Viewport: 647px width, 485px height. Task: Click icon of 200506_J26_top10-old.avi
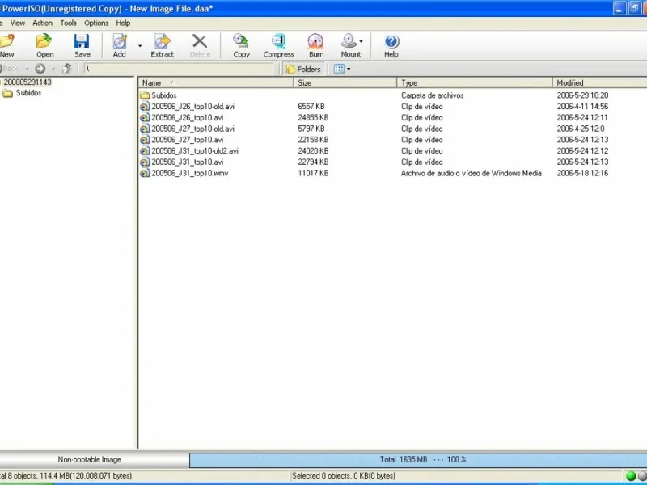[145, 107]
